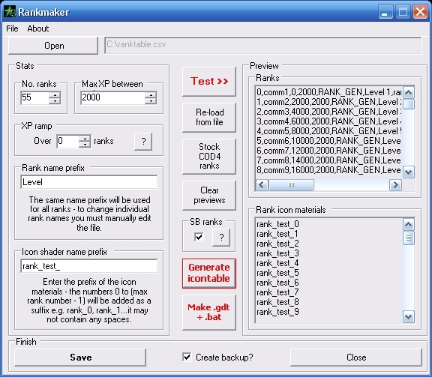Click Clear previews button

tap(209, 196)
